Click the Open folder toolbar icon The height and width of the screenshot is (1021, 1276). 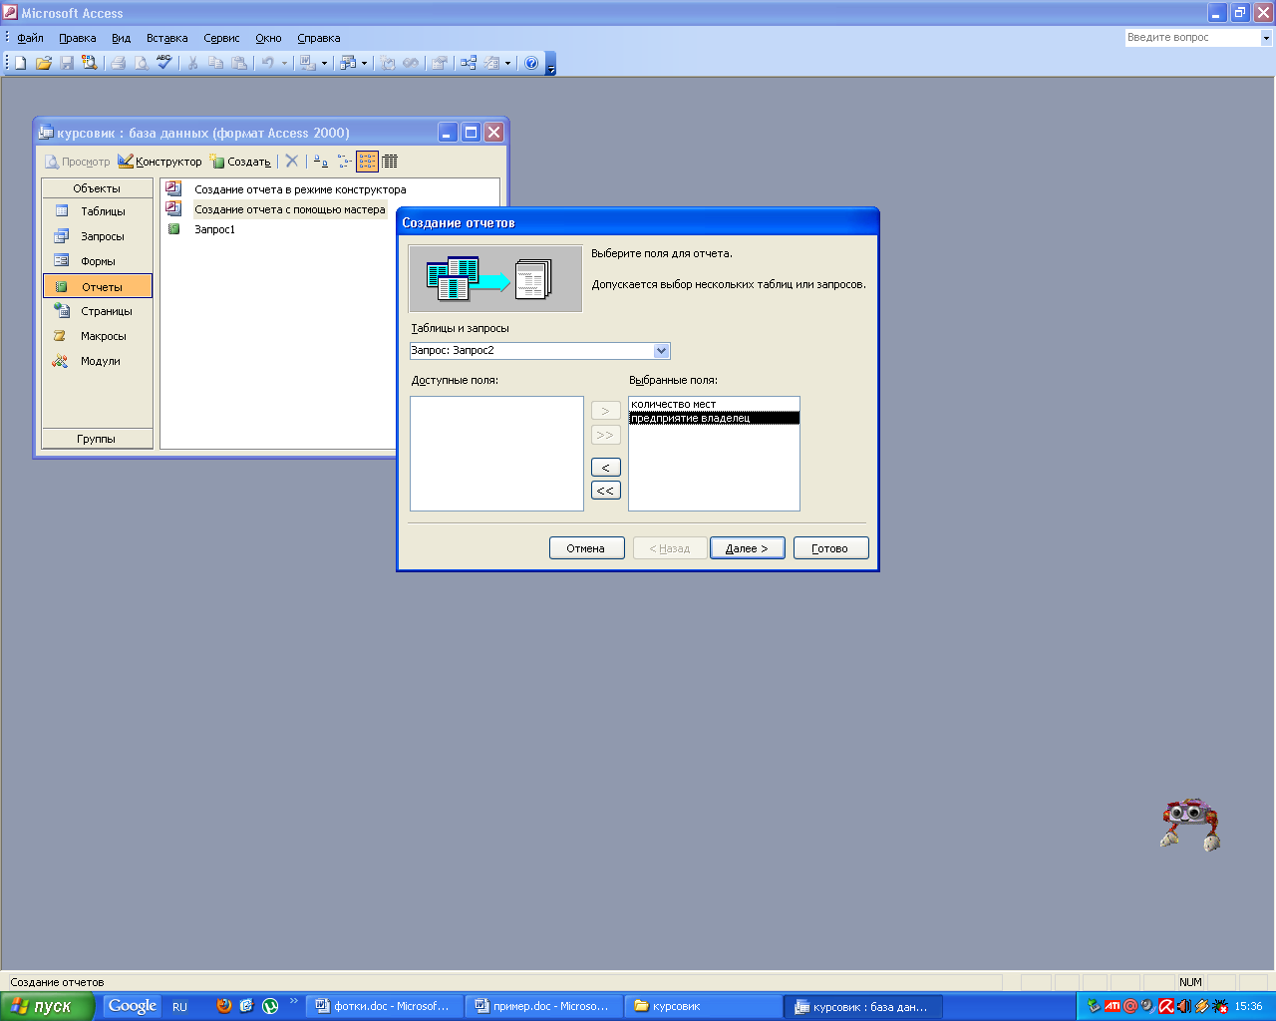(43, 63)
